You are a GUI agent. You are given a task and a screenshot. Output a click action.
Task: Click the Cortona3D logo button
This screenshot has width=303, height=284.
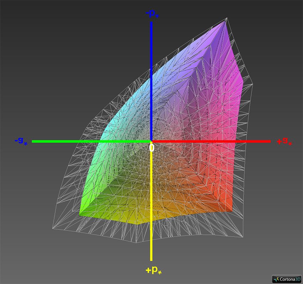pos(287,279)
